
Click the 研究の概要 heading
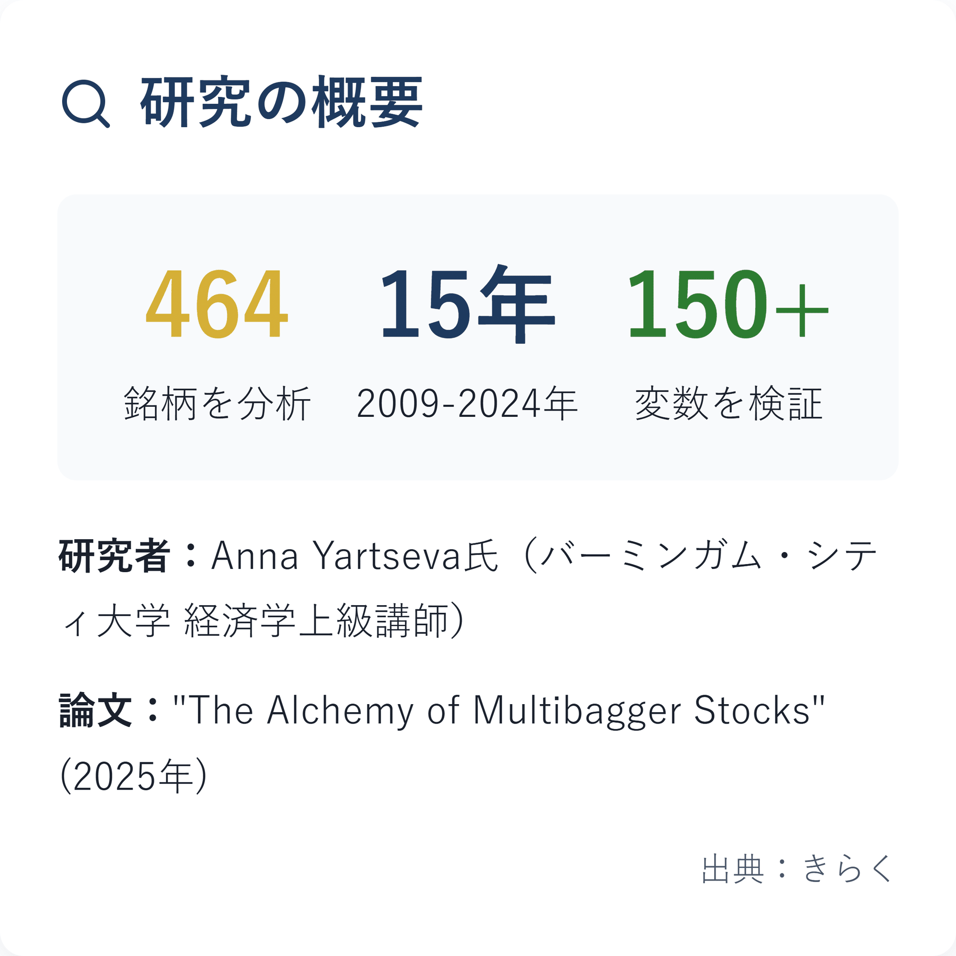pos(281,102)
